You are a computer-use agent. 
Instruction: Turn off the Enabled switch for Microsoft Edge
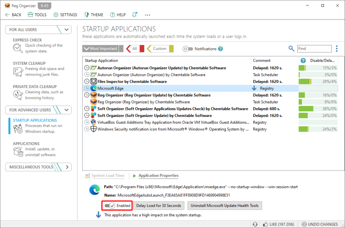pyautogui.click(x=110, y=205)
